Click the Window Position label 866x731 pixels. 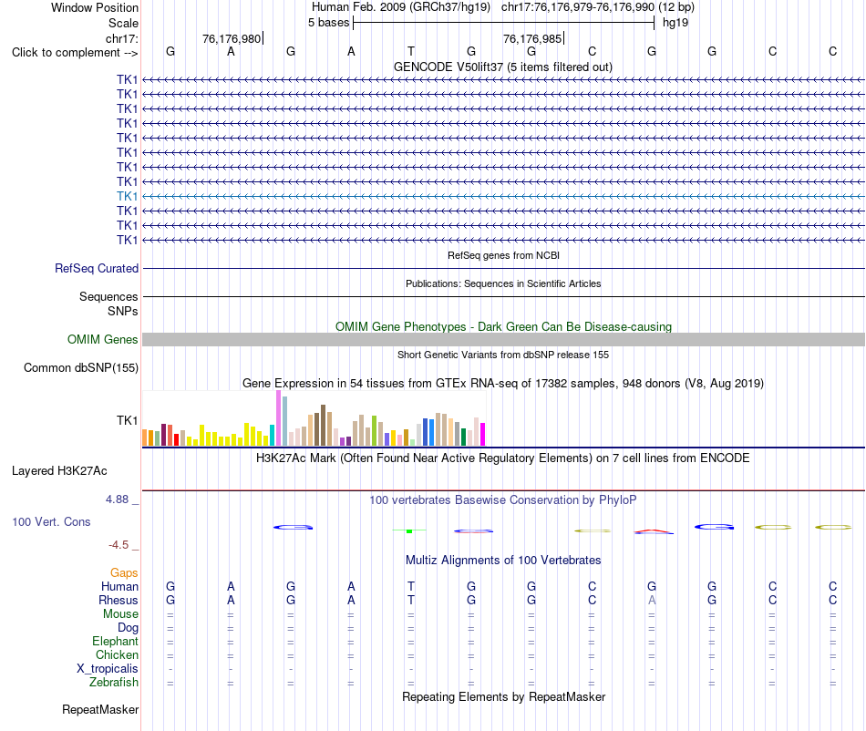pos(95,7)
